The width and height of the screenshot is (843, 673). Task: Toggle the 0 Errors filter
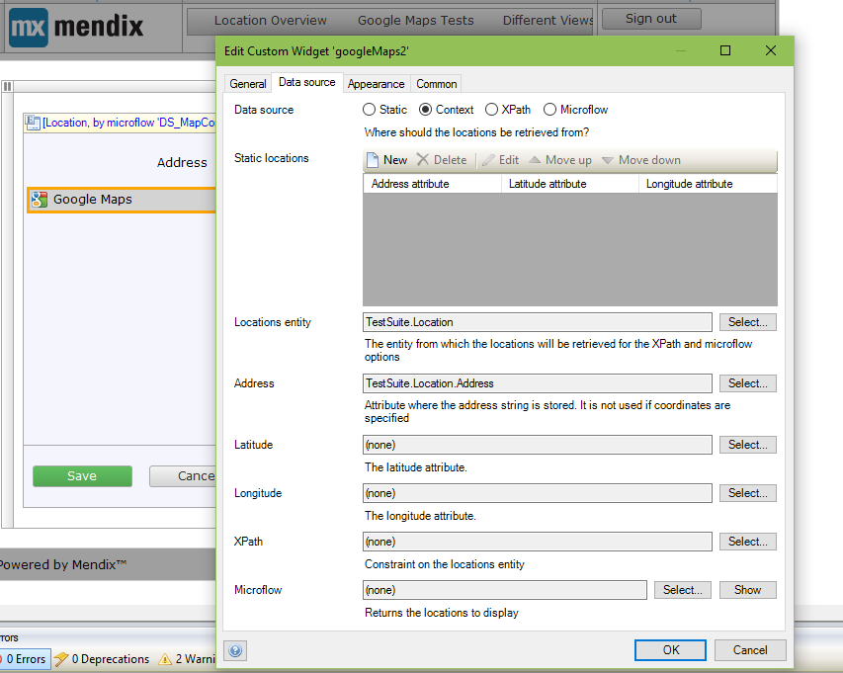(26, 659)
